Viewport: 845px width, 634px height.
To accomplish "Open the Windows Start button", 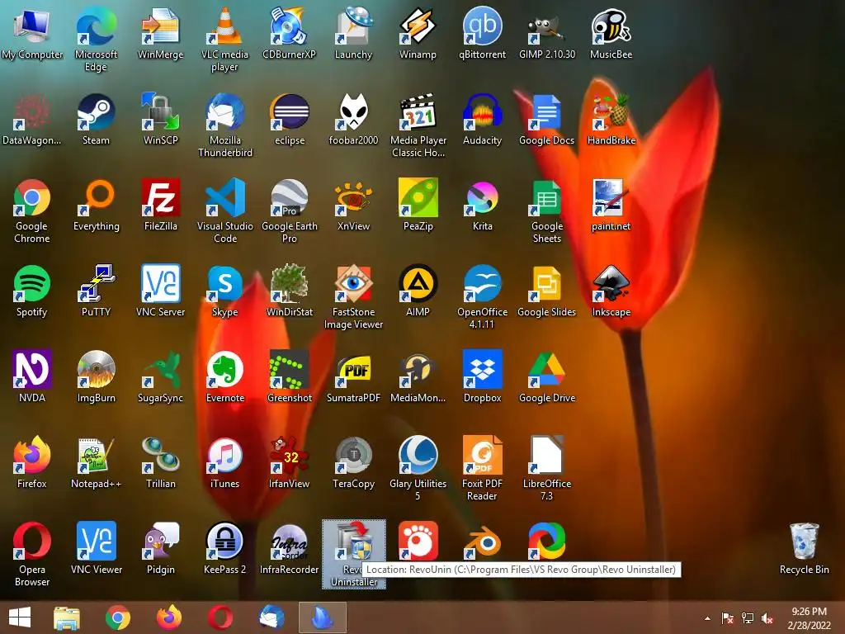I will tap(20, 617).
